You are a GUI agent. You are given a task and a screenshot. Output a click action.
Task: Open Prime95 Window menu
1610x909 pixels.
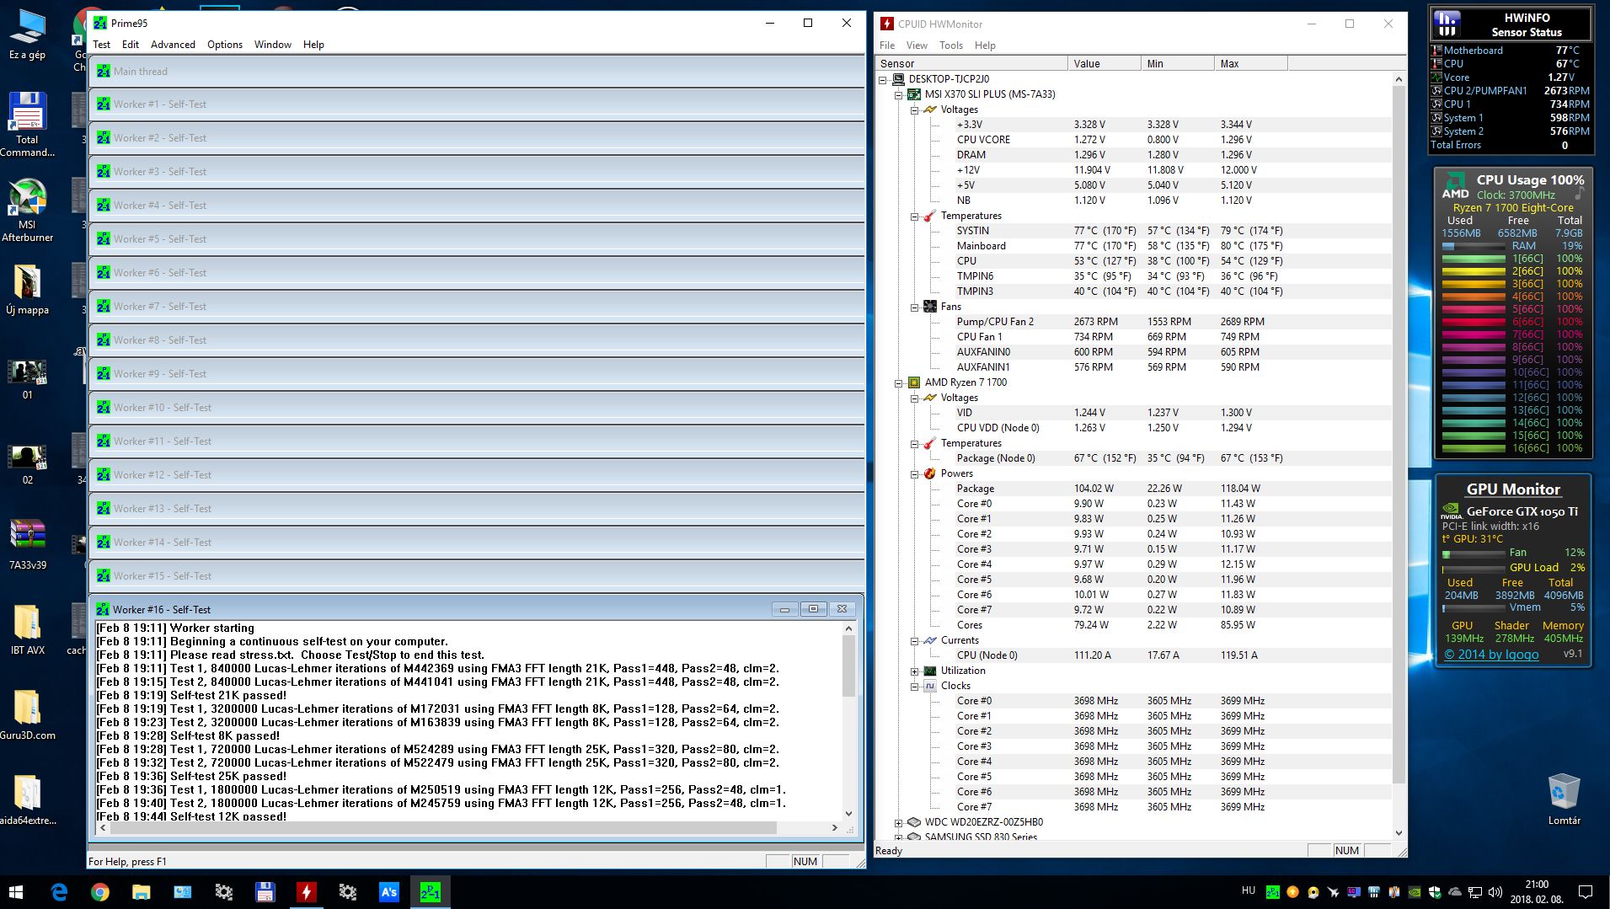point(273,45)
